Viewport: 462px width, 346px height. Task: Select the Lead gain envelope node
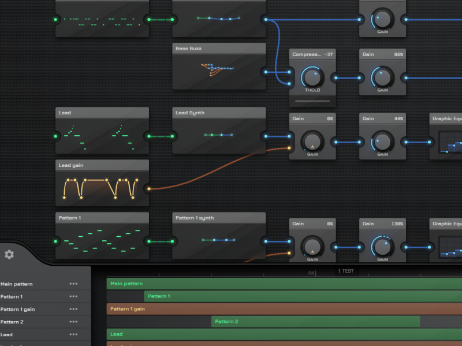point(102,183)
